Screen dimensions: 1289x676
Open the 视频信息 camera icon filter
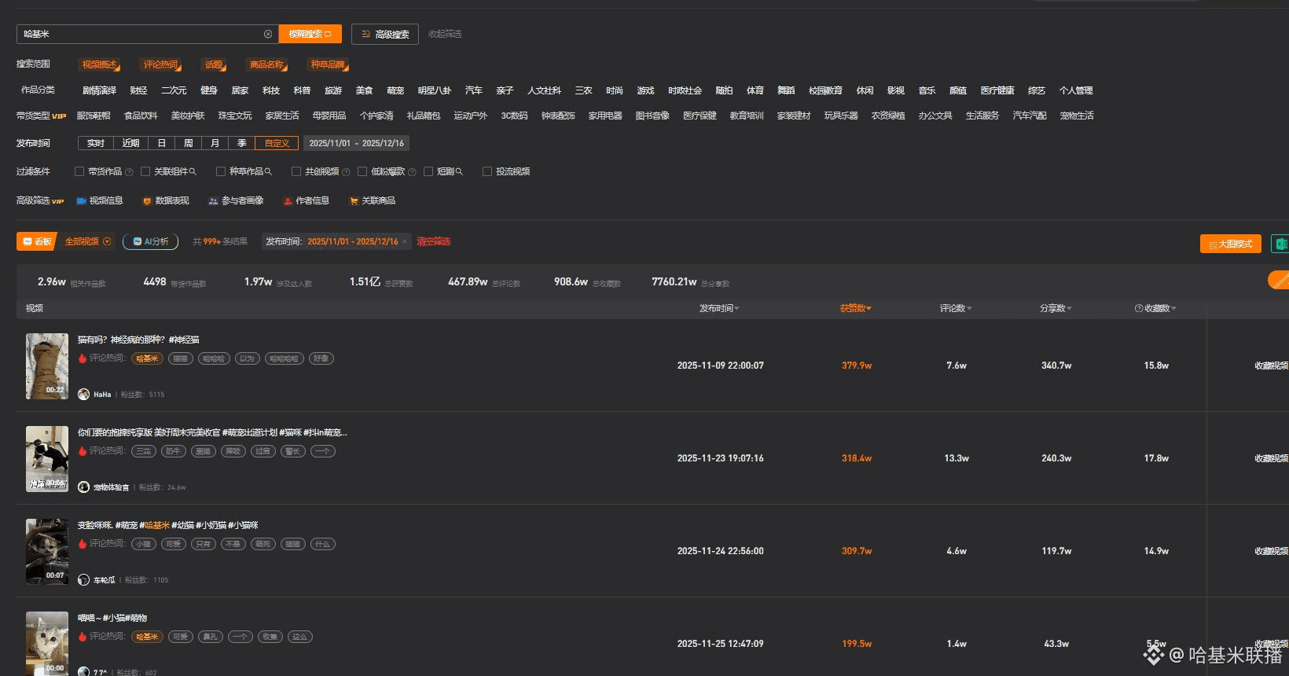tap(81, 201)
